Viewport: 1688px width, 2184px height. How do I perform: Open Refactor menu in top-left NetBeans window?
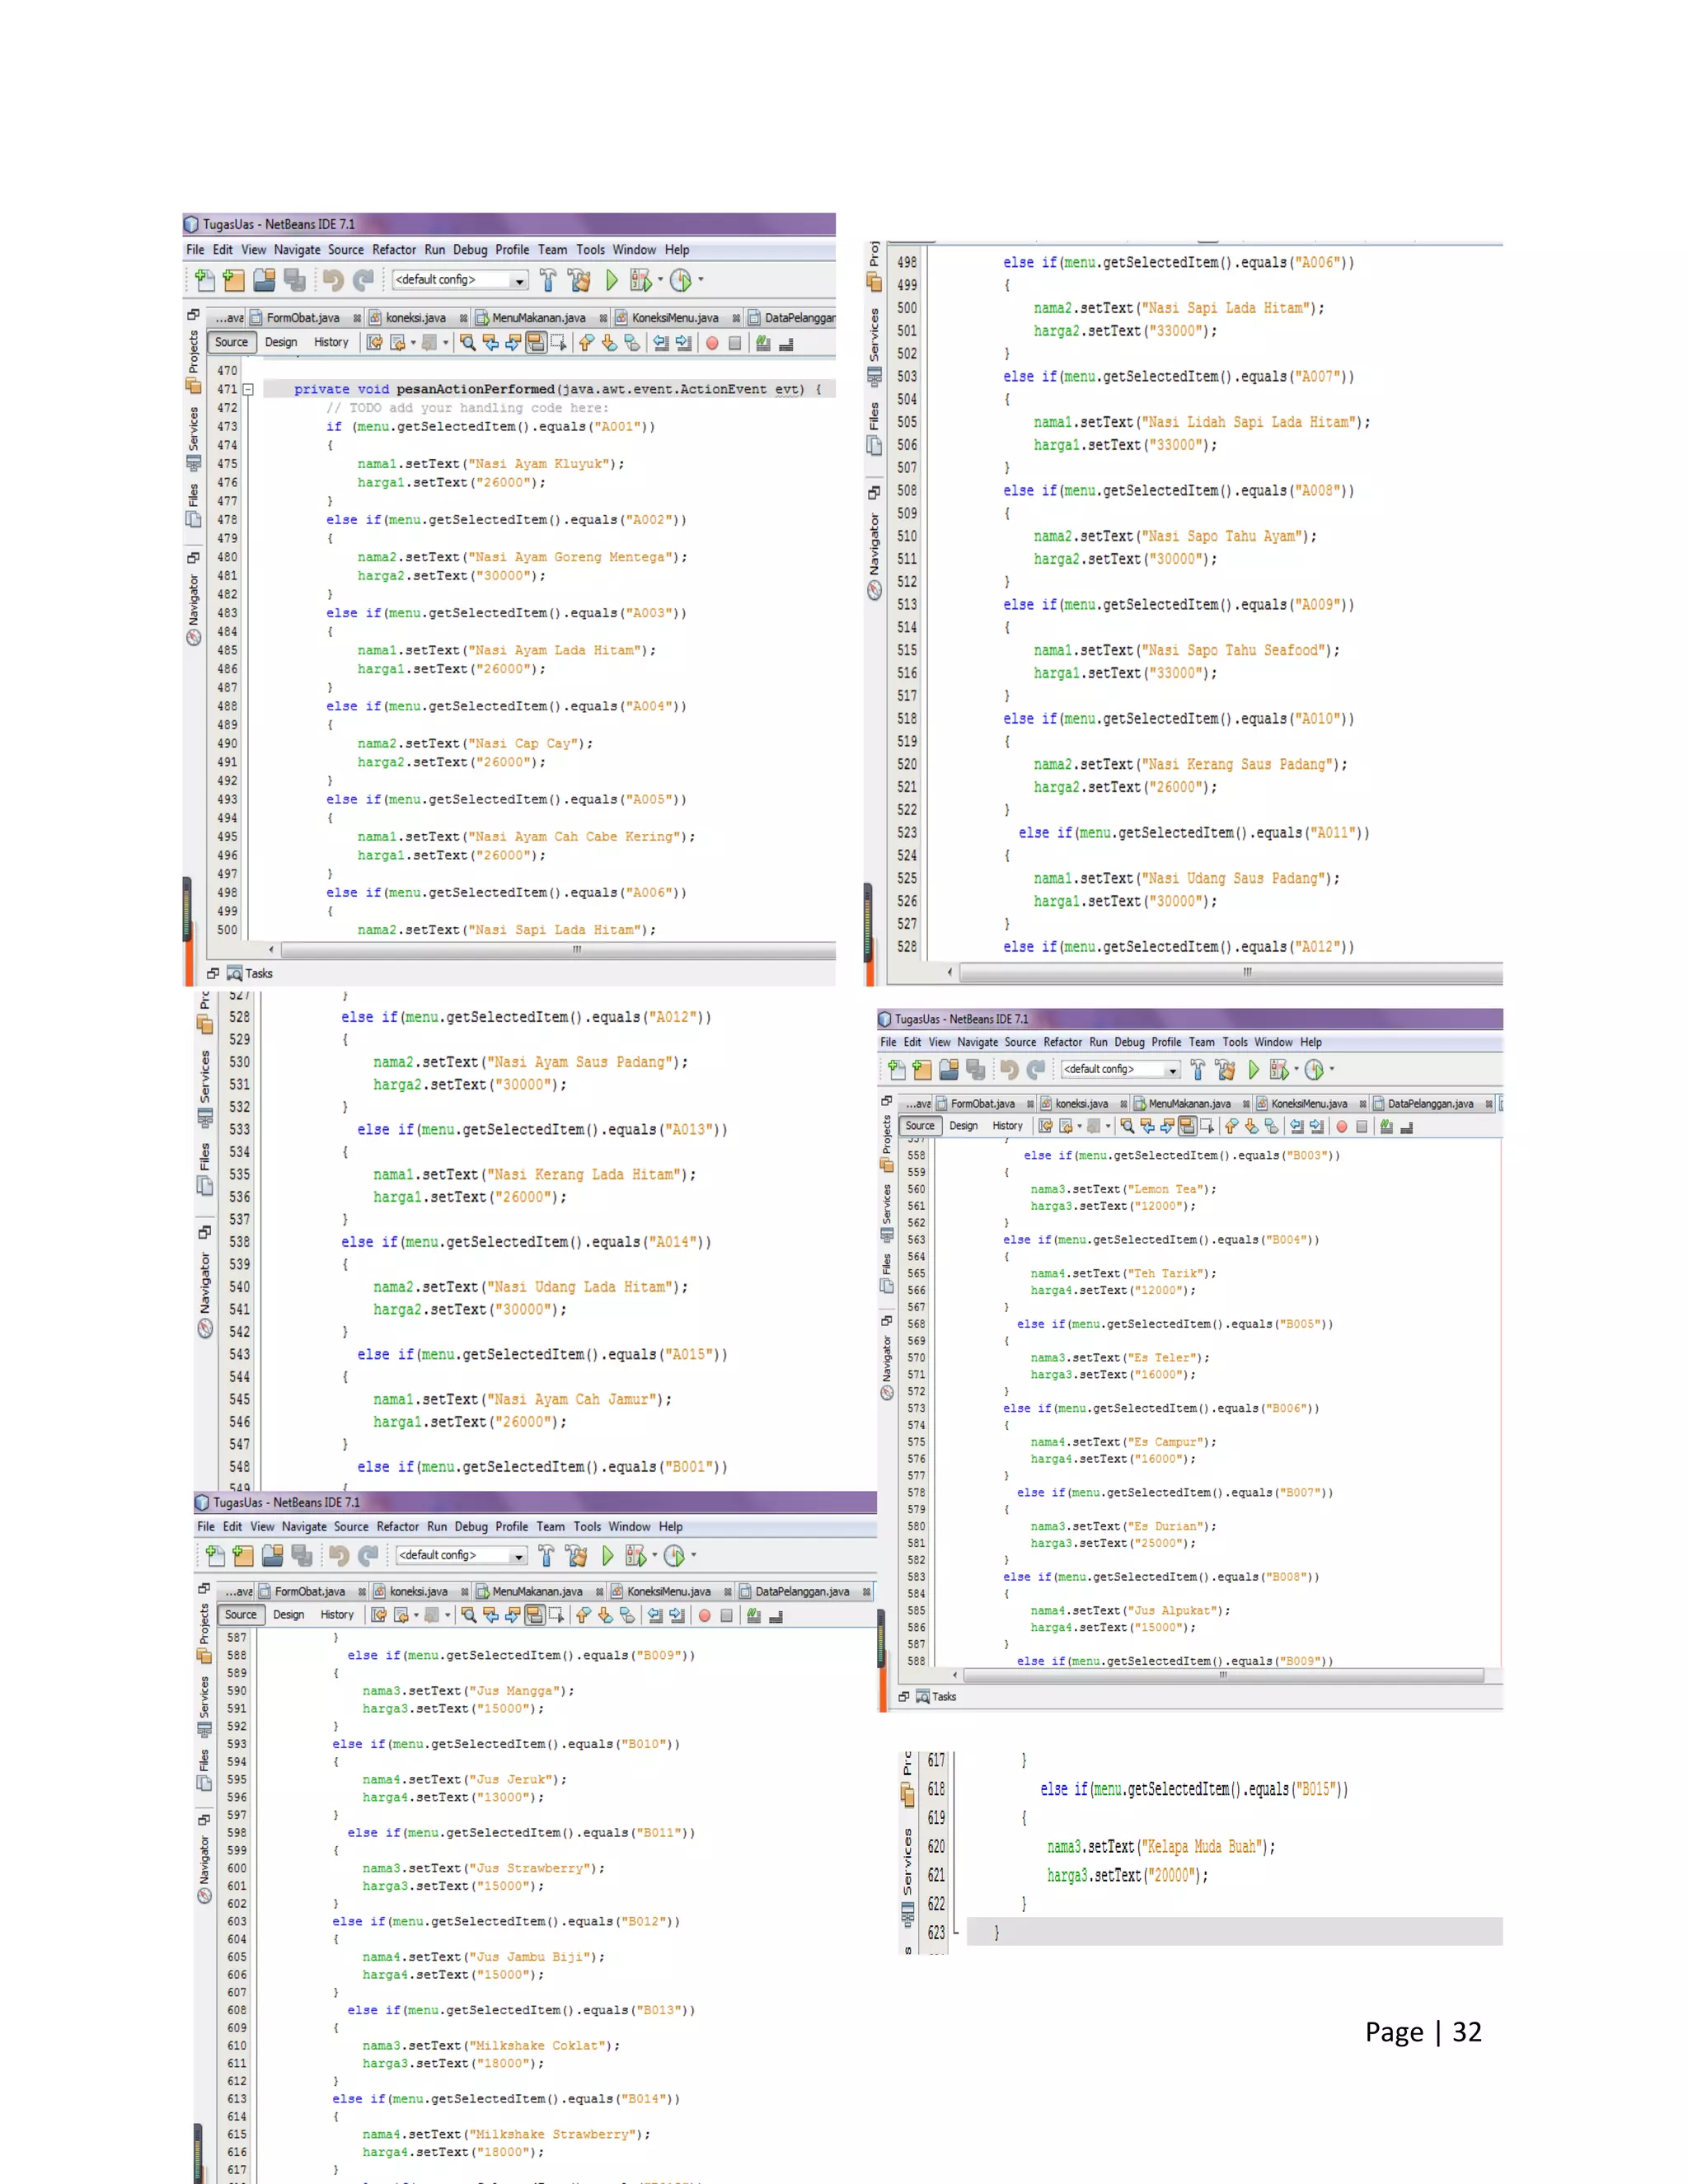[394, 250]
